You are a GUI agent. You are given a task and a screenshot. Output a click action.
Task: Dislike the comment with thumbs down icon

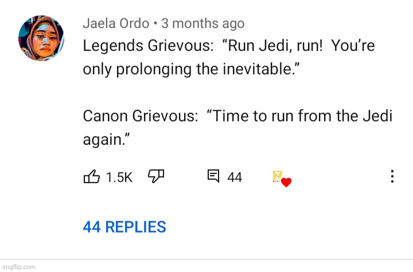[x=156, y=177]
